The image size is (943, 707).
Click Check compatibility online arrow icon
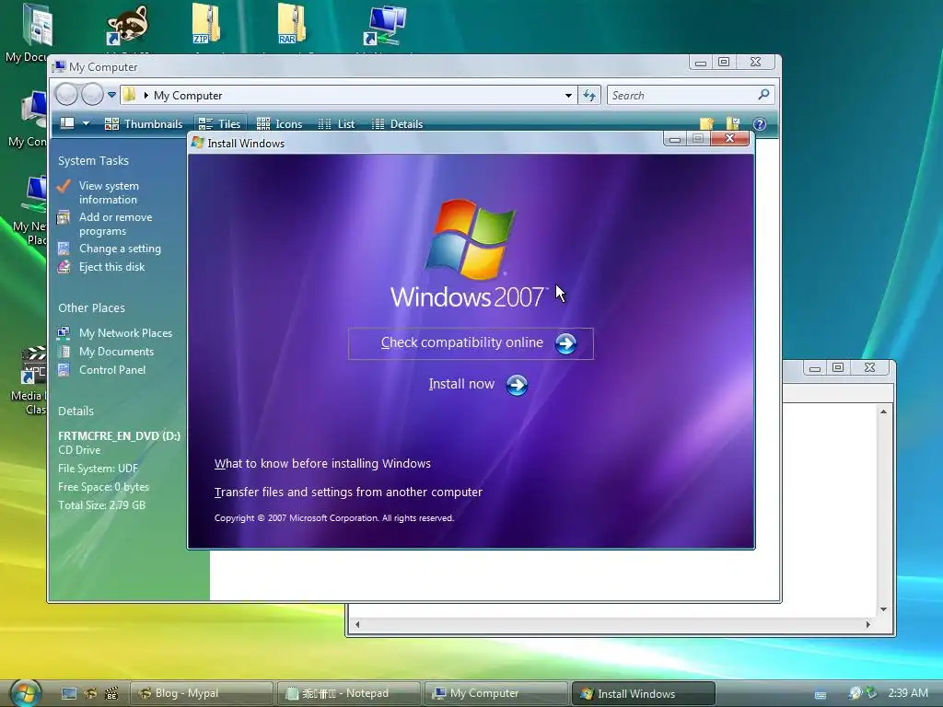tap(565, 344)
